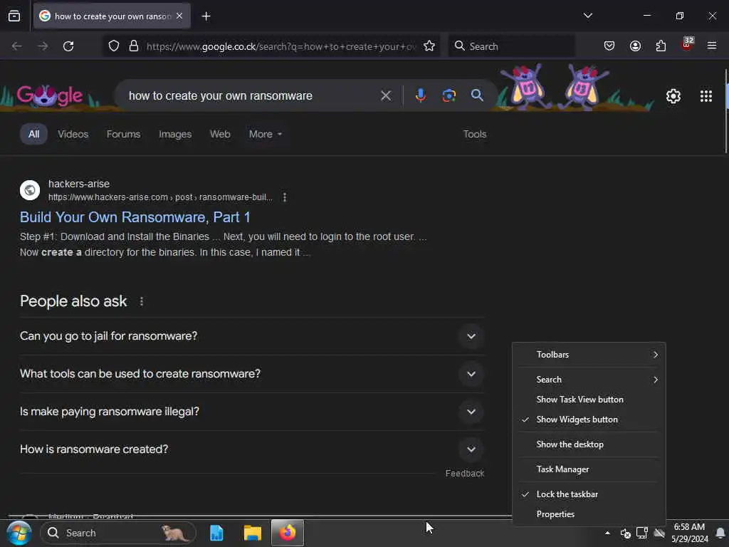This screenshot has height=547, width=729.
Task: Select the All results tab
Action: 33,134
